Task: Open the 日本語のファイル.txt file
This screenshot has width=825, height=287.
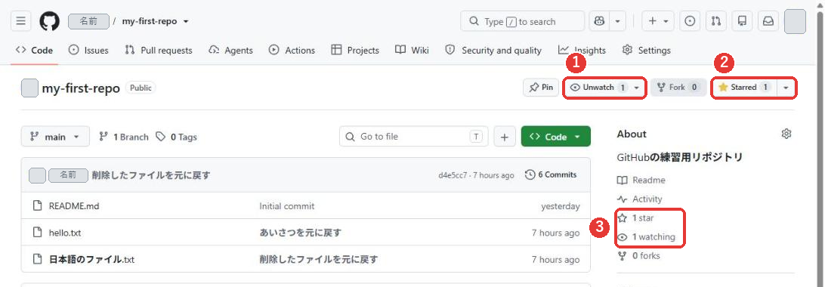Action: (91, 259)
